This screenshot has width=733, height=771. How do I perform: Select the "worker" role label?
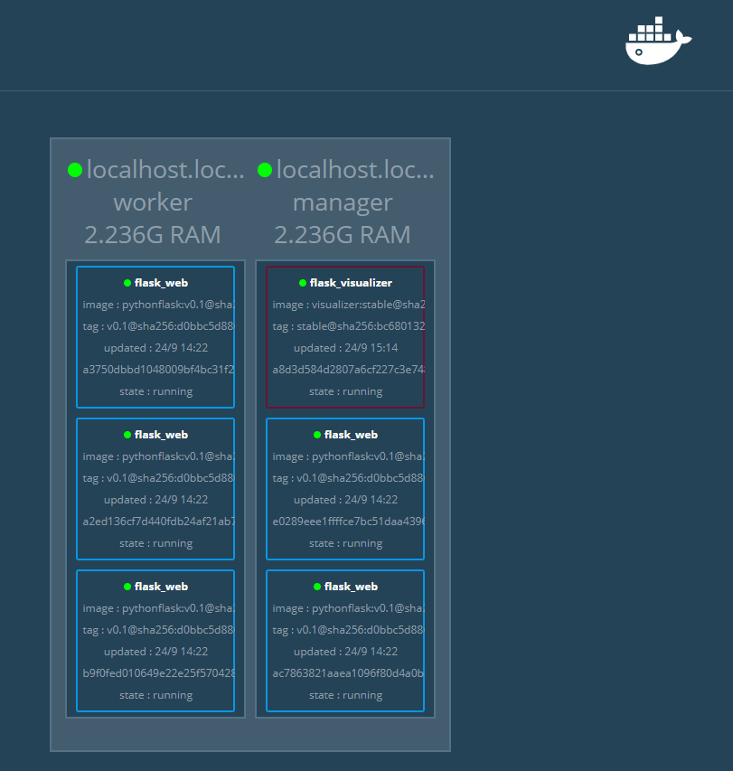pos(153,202)
